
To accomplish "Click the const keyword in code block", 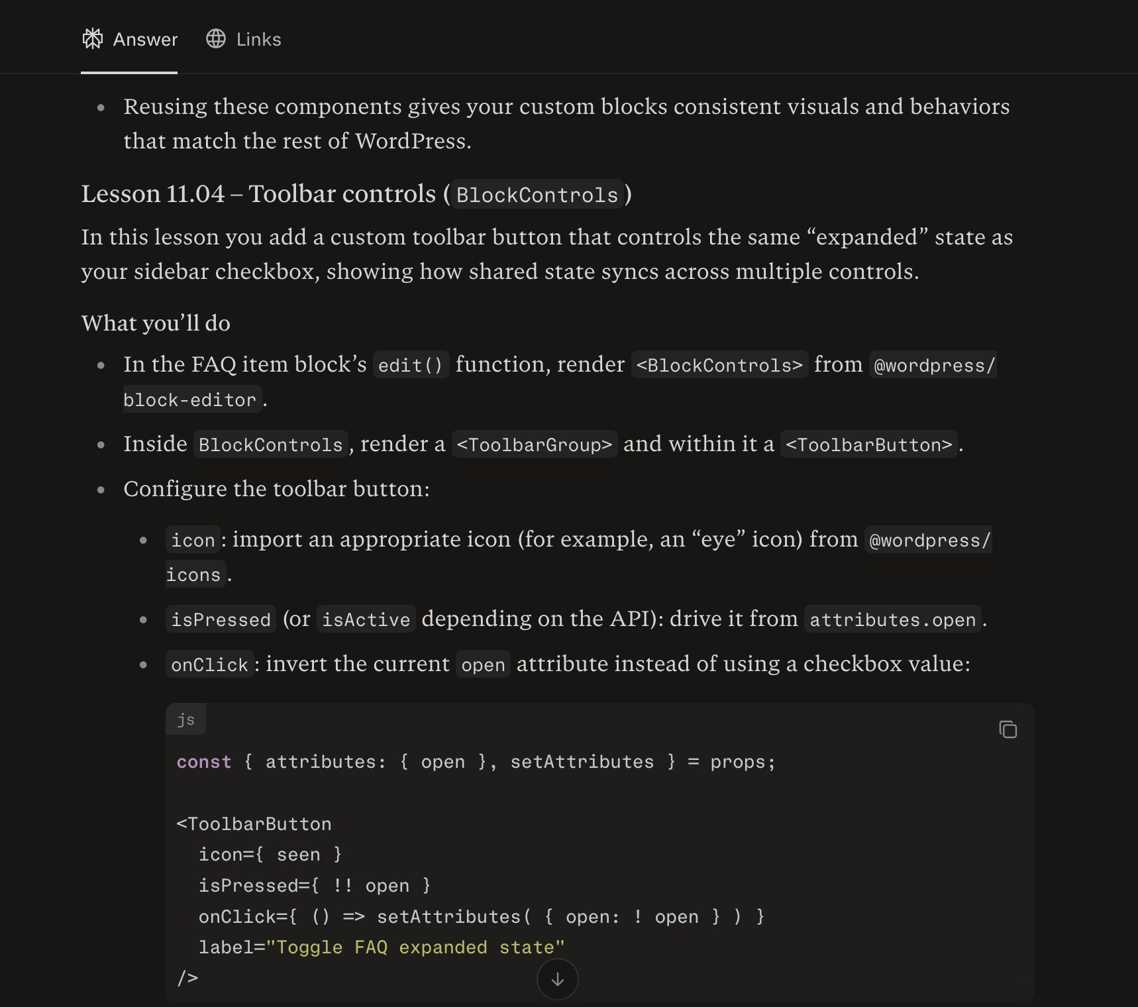I will [204, 762].
